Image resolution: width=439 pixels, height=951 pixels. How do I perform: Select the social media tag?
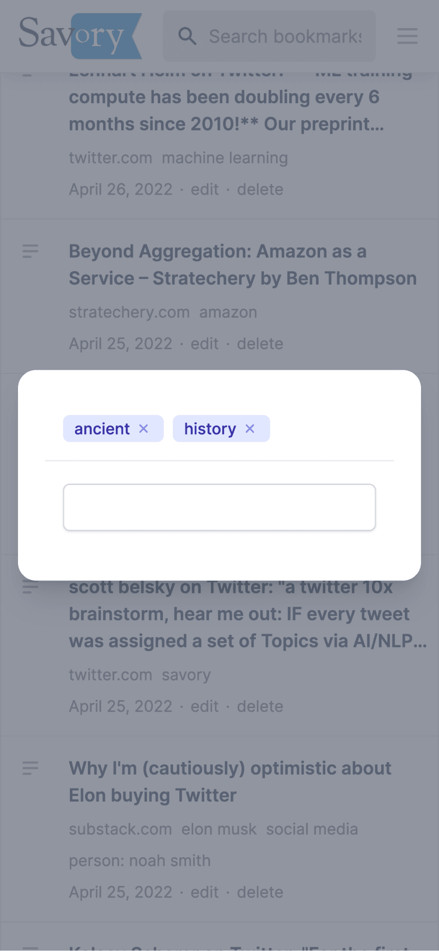[312, 829]
